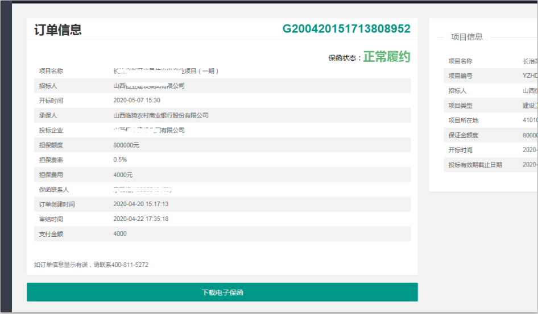Select the 担保费用 value 4000元
Screen dimensions: 538x314
[x=123, y=175]
